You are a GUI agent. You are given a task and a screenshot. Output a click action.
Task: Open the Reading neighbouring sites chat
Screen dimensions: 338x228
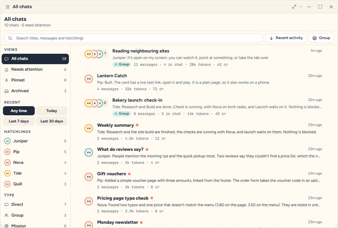203,58
